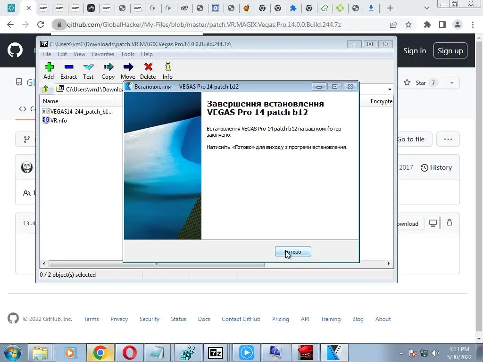Click the VEGAS installer taskbar icon
Image resolution: width=483 pixels, height=362 pixels.
[x=334, y=353]
